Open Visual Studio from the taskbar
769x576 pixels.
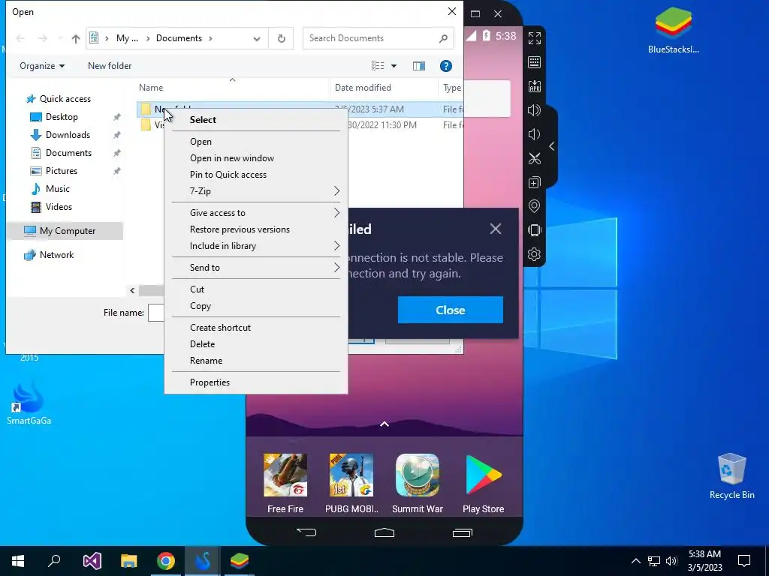tap(92, 561)
